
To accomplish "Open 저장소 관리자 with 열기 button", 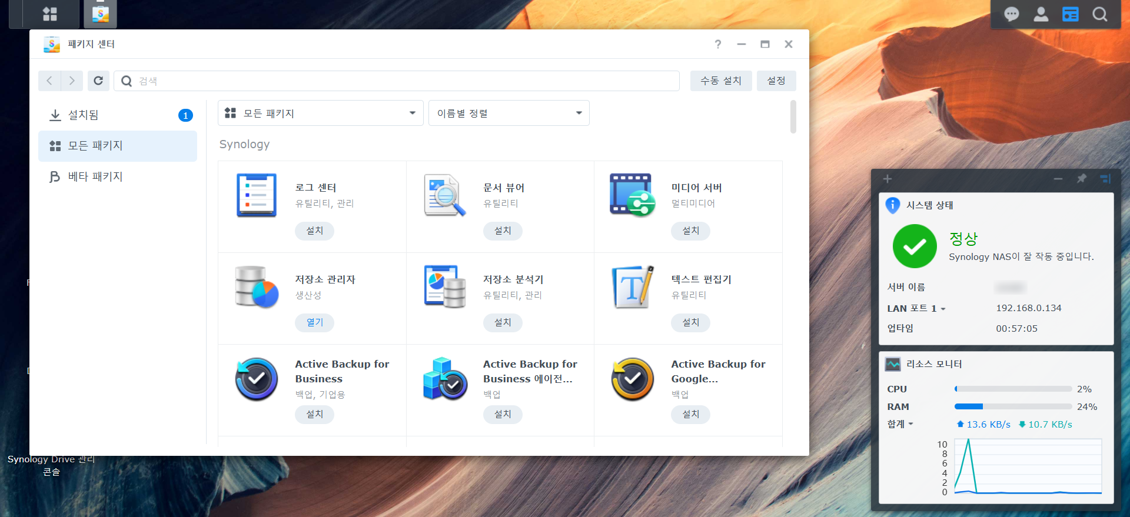I will click(314, 322).
